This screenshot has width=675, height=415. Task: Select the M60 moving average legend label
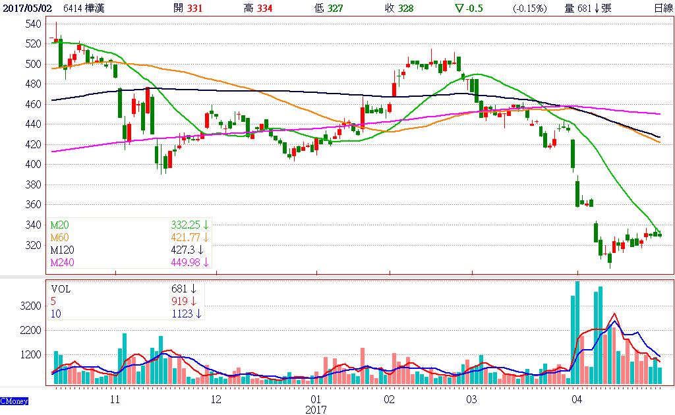click(x=60, y=237)
